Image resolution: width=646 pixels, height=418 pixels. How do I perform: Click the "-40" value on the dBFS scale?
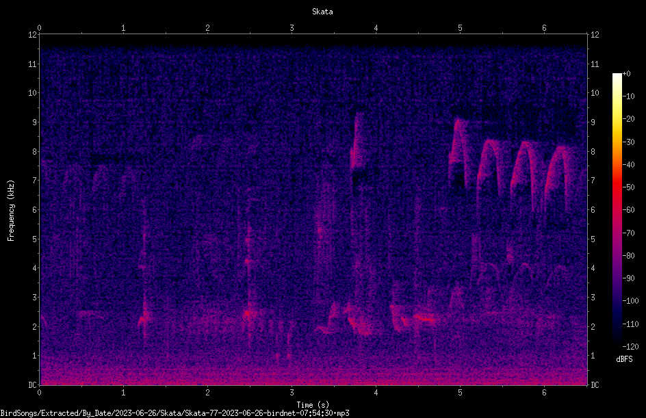[x=628, y=165]
